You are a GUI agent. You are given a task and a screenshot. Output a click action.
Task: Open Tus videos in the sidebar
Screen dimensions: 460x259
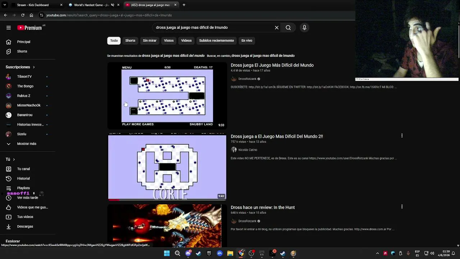pyautogui.click(x=25, y=217)
